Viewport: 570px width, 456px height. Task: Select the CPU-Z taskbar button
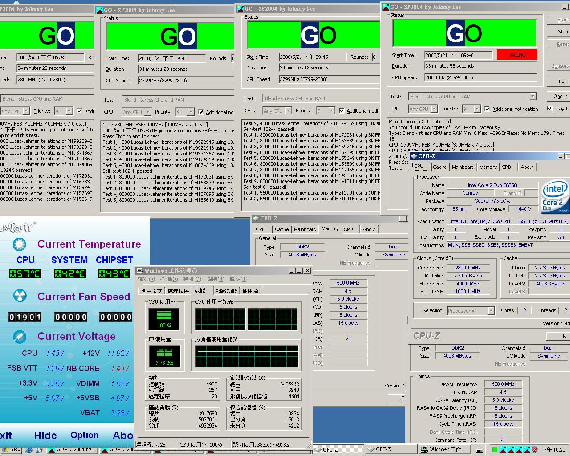tap(338, 450)
